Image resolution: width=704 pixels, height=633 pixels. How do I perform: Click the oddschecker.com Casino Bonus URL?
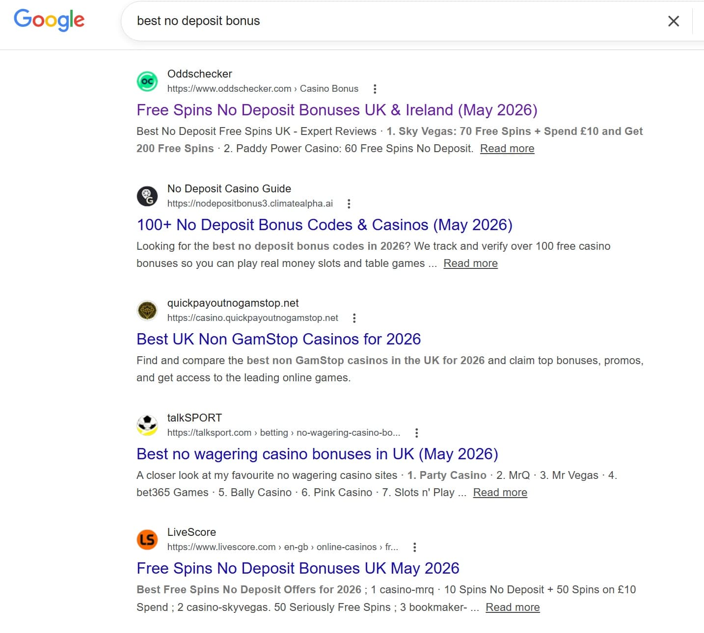coord(263,89)
